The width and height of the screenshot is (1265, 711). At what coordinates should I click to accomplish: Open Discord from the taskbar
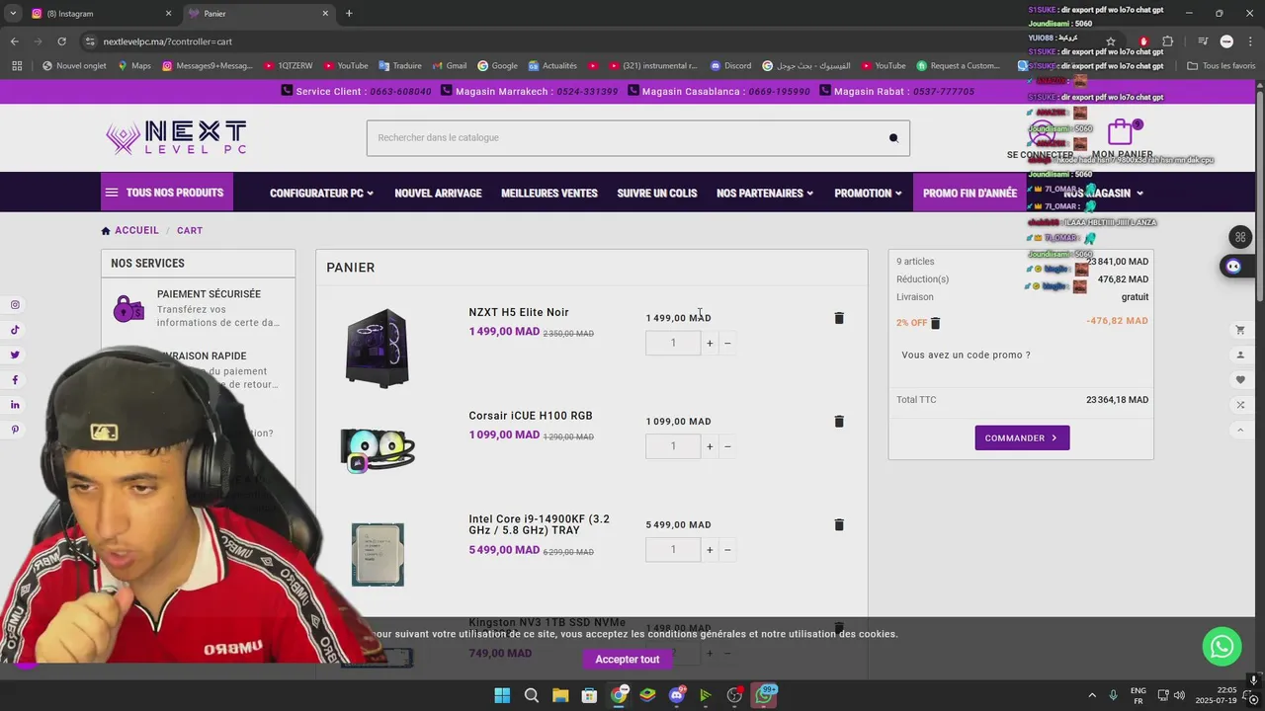[x=677, y=695]
